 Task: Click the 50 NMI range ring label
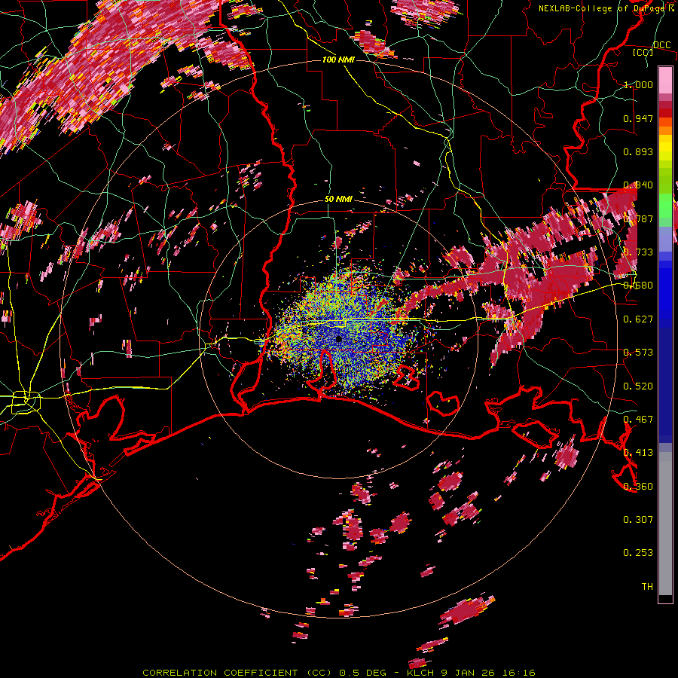pos(338,200)
